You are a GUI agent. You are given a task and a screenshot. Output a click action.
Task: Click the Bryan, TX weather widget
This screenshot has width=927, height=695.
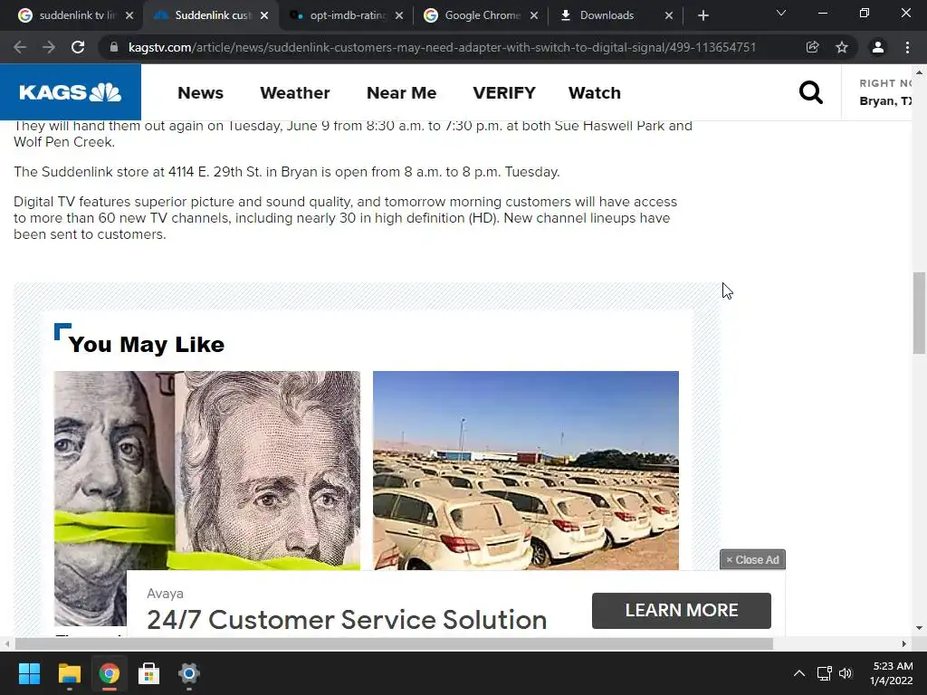coord(885,92)
